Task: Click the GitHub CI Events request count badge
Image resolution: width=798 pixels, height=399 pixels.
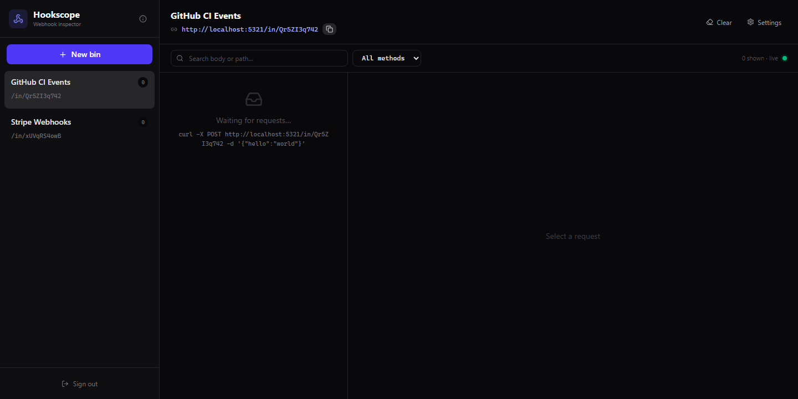Action: (143, 83)
